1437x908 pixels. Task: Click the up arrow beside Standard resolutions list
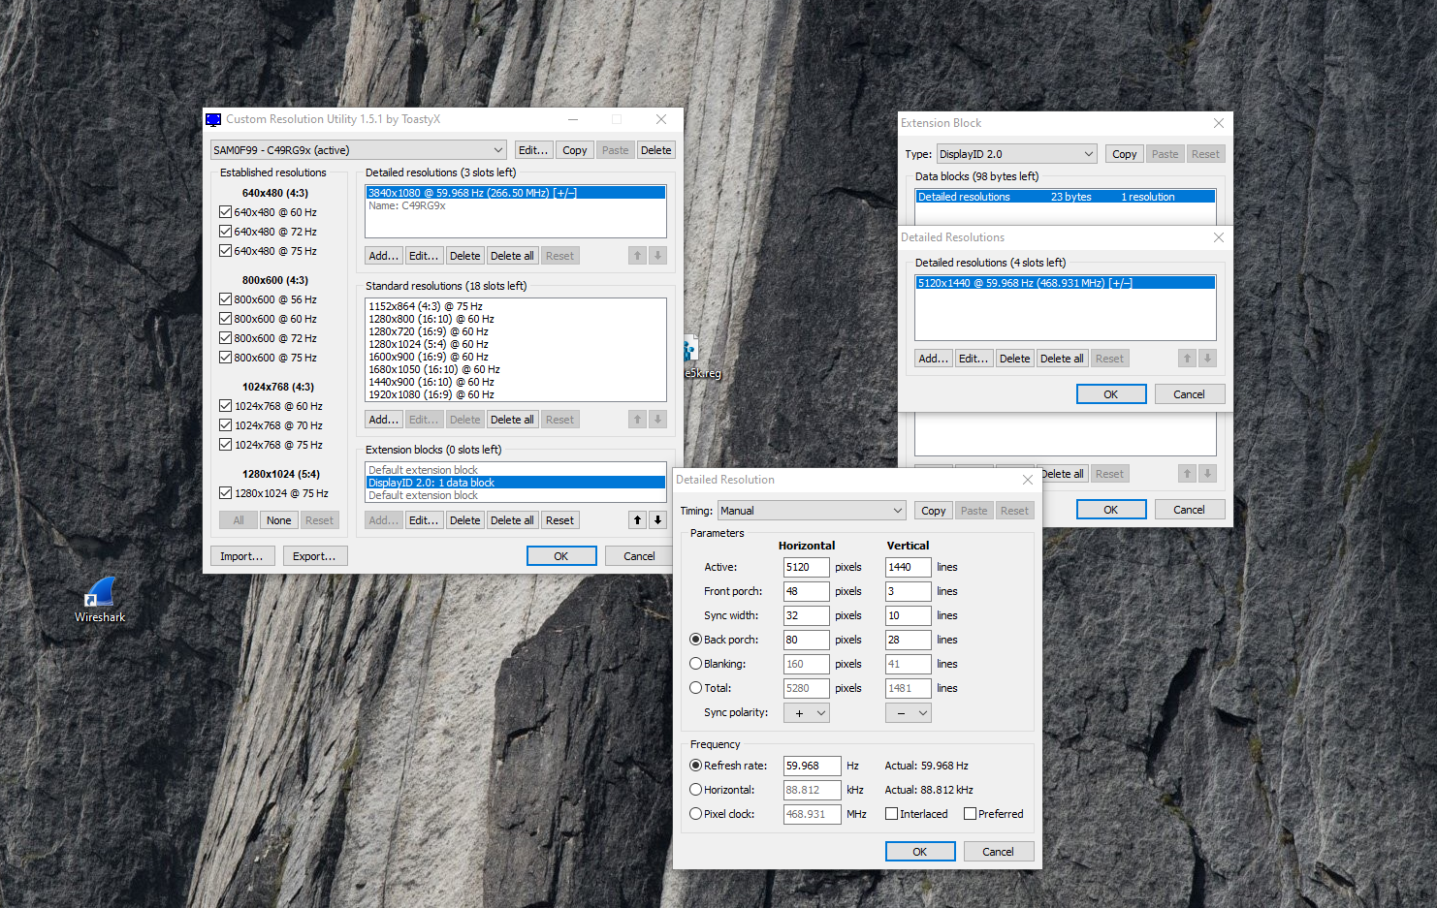click(x=637, y=420)
